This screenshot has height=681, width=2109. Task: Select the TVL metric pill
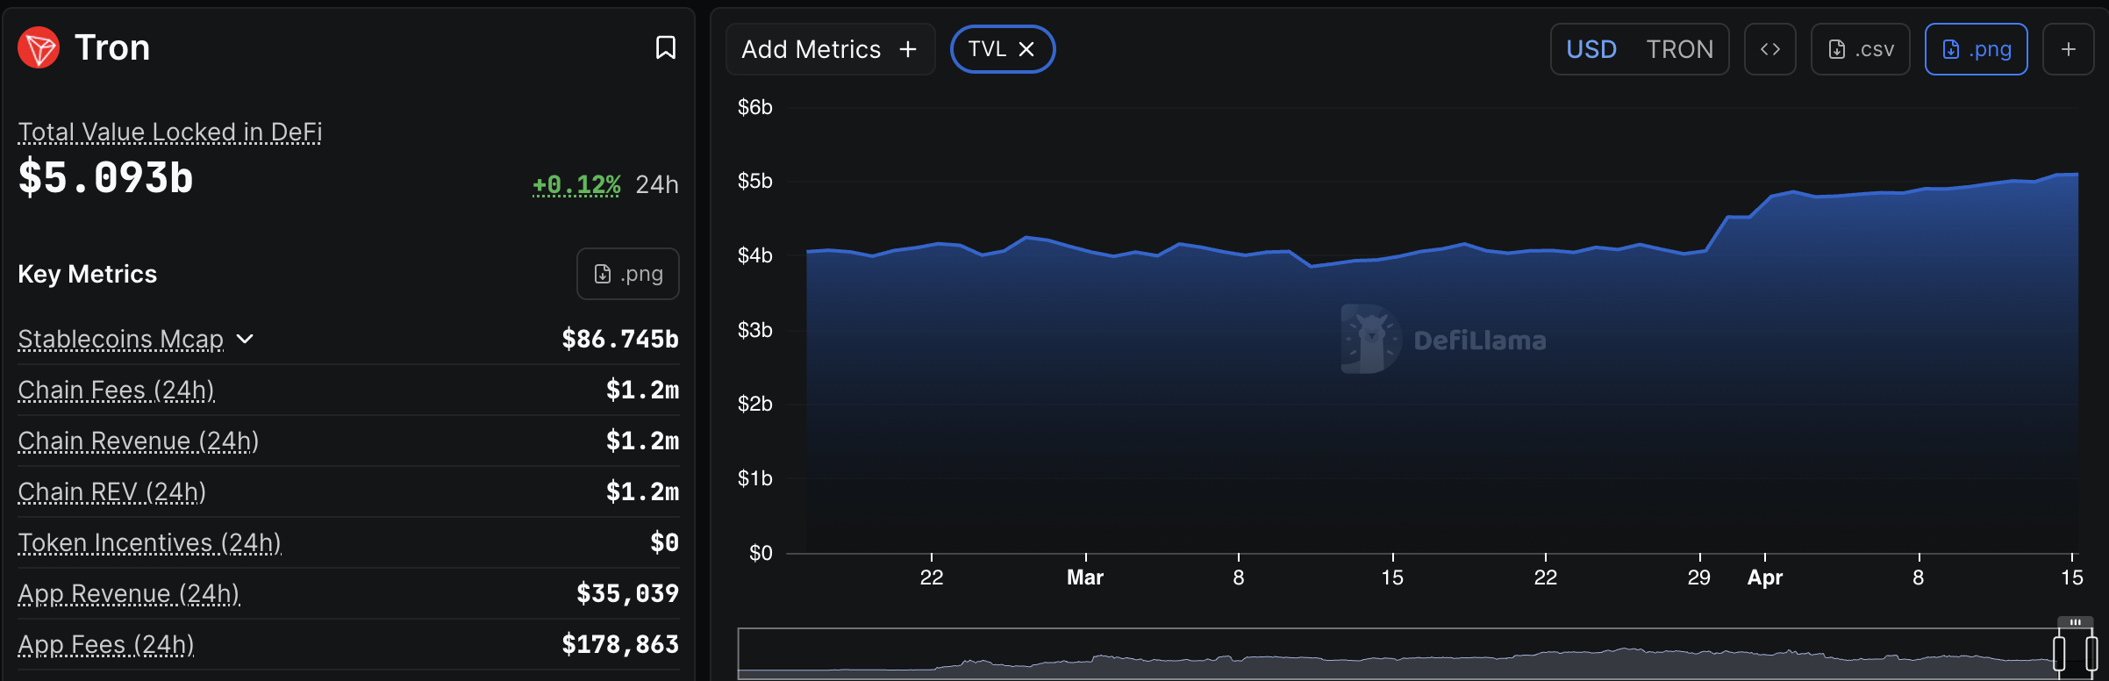pyautogui.click(x=991, y=49)
